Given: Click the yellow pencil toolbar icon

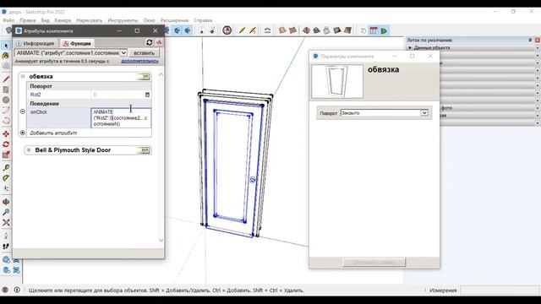Looking at the screenshot, I should click(242, 30).
